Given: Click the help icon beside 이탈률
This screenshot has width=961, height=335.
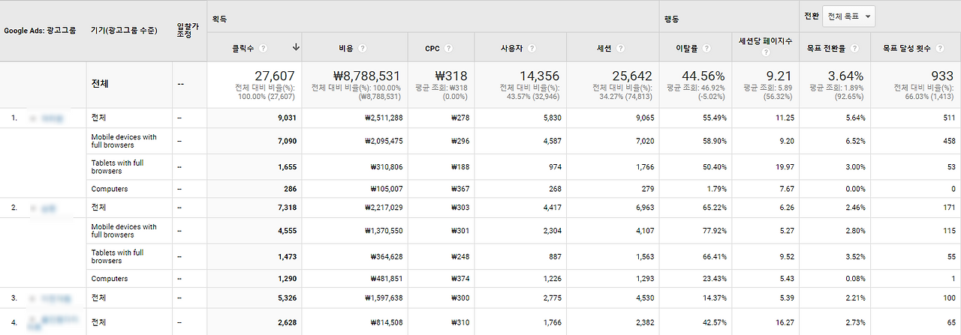Looking at the screenshot, I should click(x=708, y=48).
